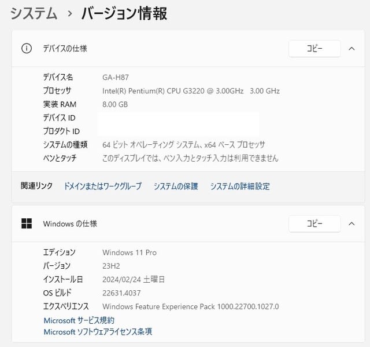Collapse the Windows の仕様 section chevron
The image size is (370, 347).
tap(351, 224)
